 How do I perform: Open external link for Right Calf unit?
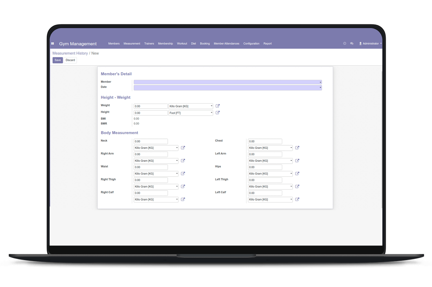coord(183,199)
